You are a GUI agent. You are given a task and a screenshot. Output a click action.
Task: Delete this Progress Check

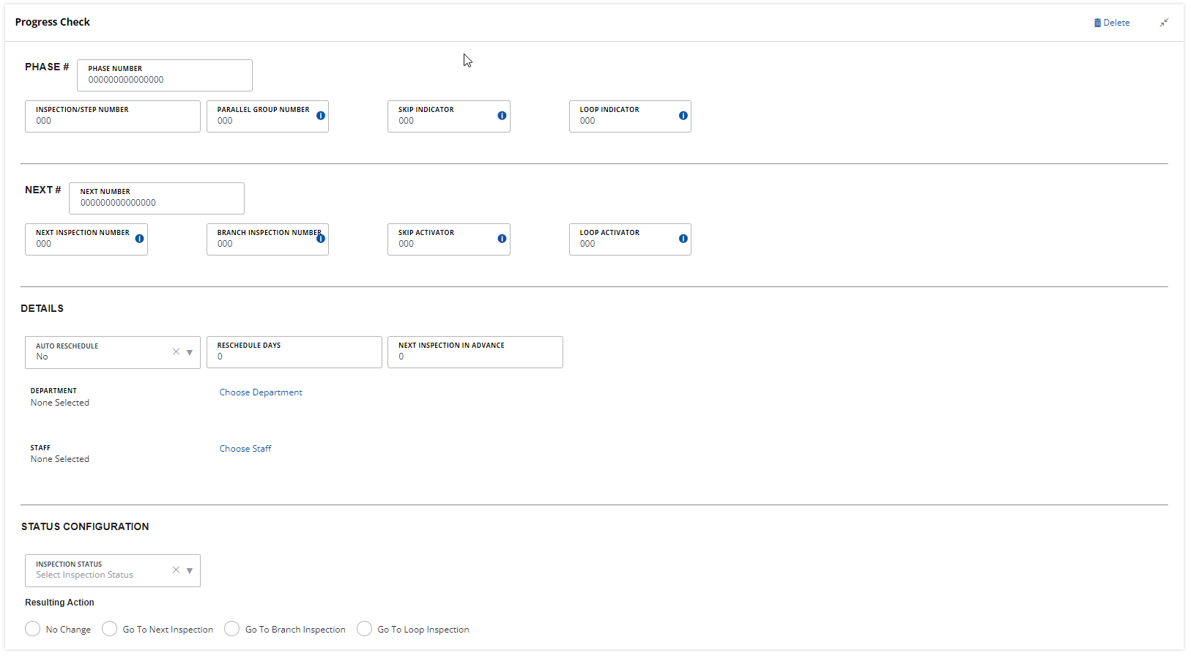pos(1111,23)
